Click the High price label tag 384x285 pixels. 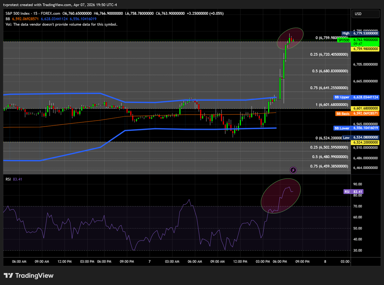(x=346, y=33)
